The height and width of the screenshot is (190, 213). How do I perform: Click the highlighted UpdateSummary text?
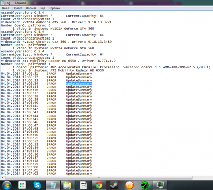[79, 84]
